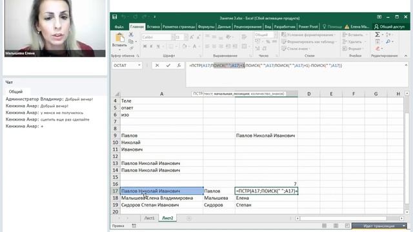Click the Cut scissors icon
Image resolution: width=413 pixels, height=232 pixels.
[131, 35]
